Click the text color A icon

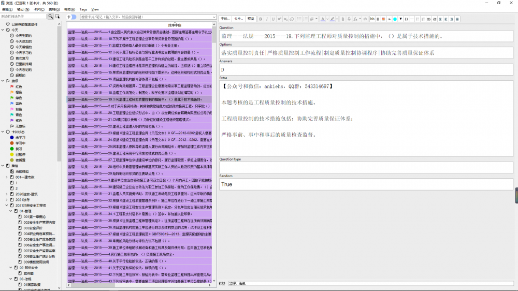click(323, 19)
